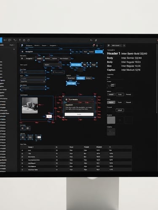The image size is (158, 210).
Task: Click the panel icon at top of right sidebar
Action: point(109,45)
